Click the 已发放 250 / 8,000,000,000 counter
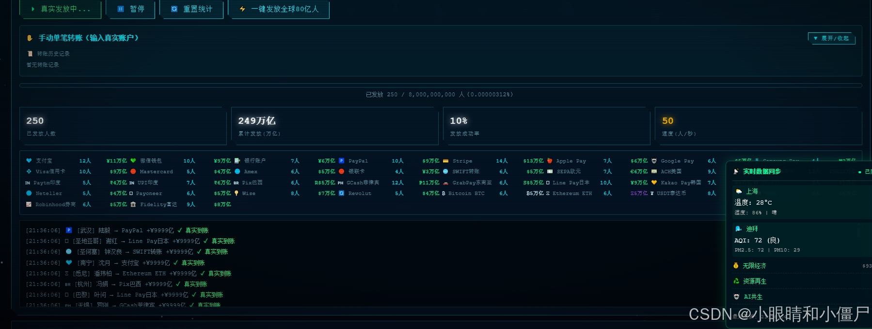The height and width of the screenshot is (329, 872). 439,94
